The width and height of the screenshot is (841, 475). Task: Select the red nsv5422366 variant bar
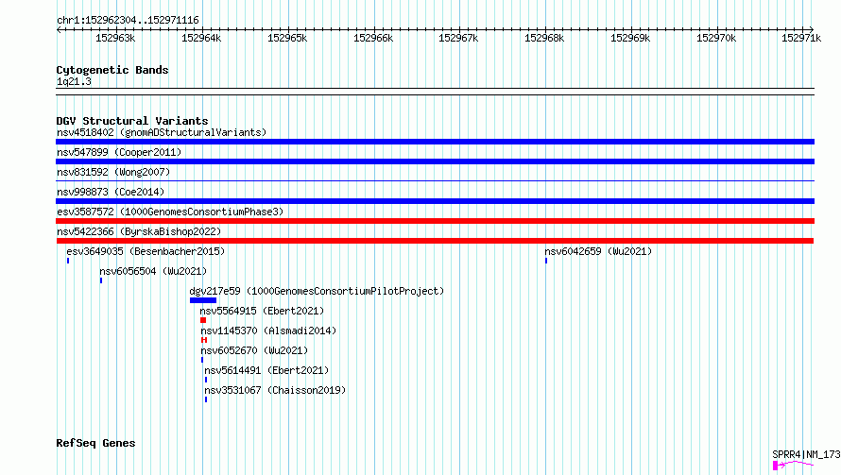pos(435,241)
